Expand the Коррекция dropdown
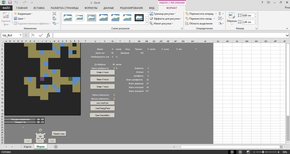Image resolution: width=290 pixels, height=154 pixels. (x=25, y=14)
